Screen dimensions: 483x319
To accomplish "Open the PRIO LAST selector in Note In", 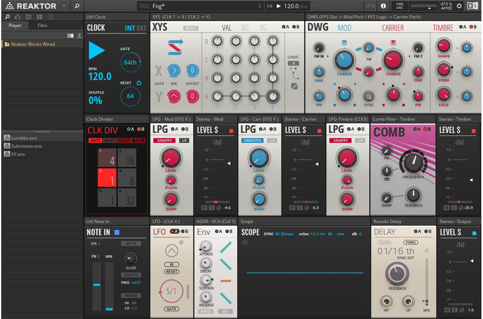I will coord(136,283).
